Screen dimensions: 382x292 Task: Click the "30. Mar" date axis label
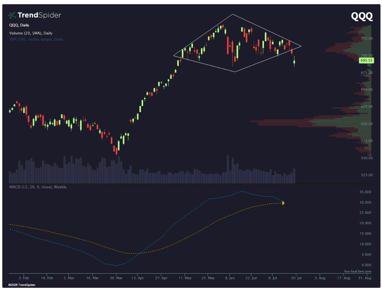(116, 278)
